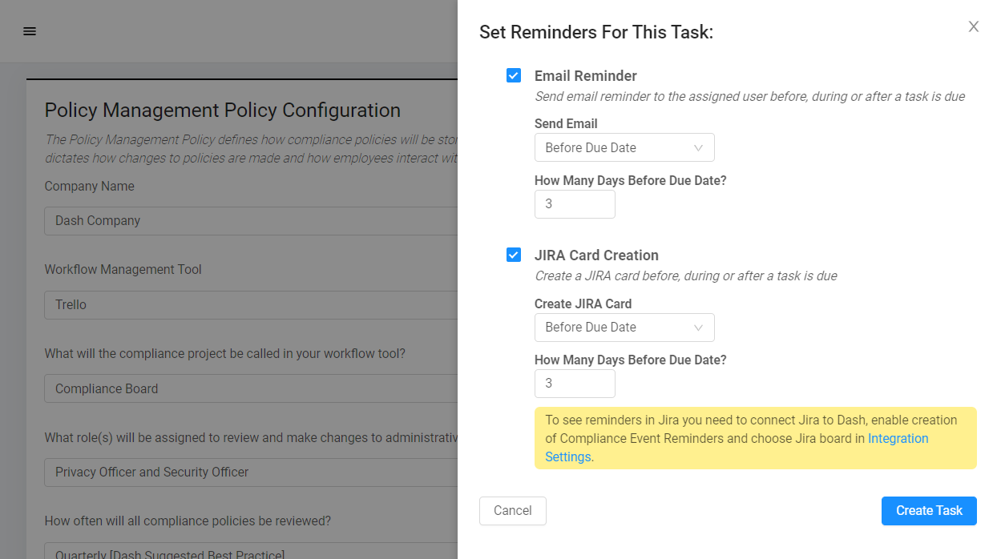Close the reminders panel with X icon
Viewport: 997px width, 559px height.
click(x=973, y=26)
